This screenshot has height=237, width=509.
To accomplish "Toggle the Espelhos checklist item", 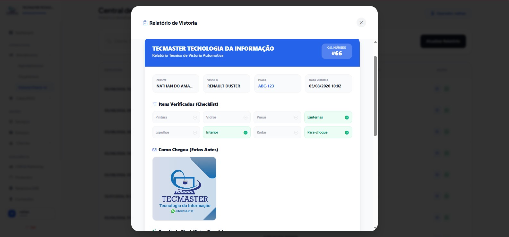I will tap(176, 132).
